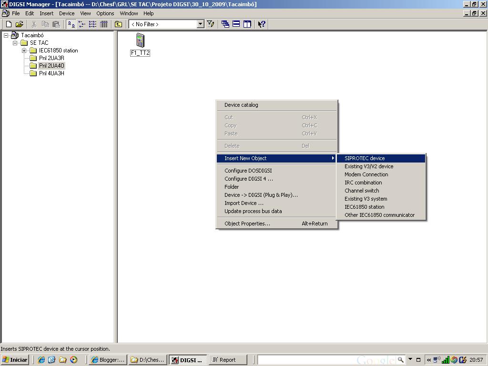Click the New project toolbar icon
The height and width of the screenshot is (366, 488).
click(9, 24)
